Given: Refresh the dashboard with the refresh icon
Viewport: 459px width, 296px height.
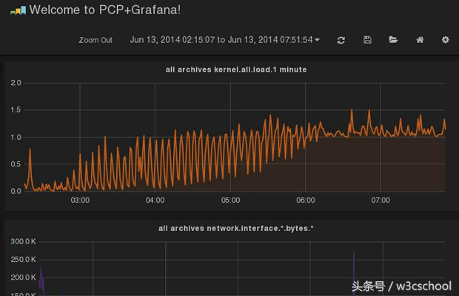Looking at the screenshot, I should (x=341, y=40).
